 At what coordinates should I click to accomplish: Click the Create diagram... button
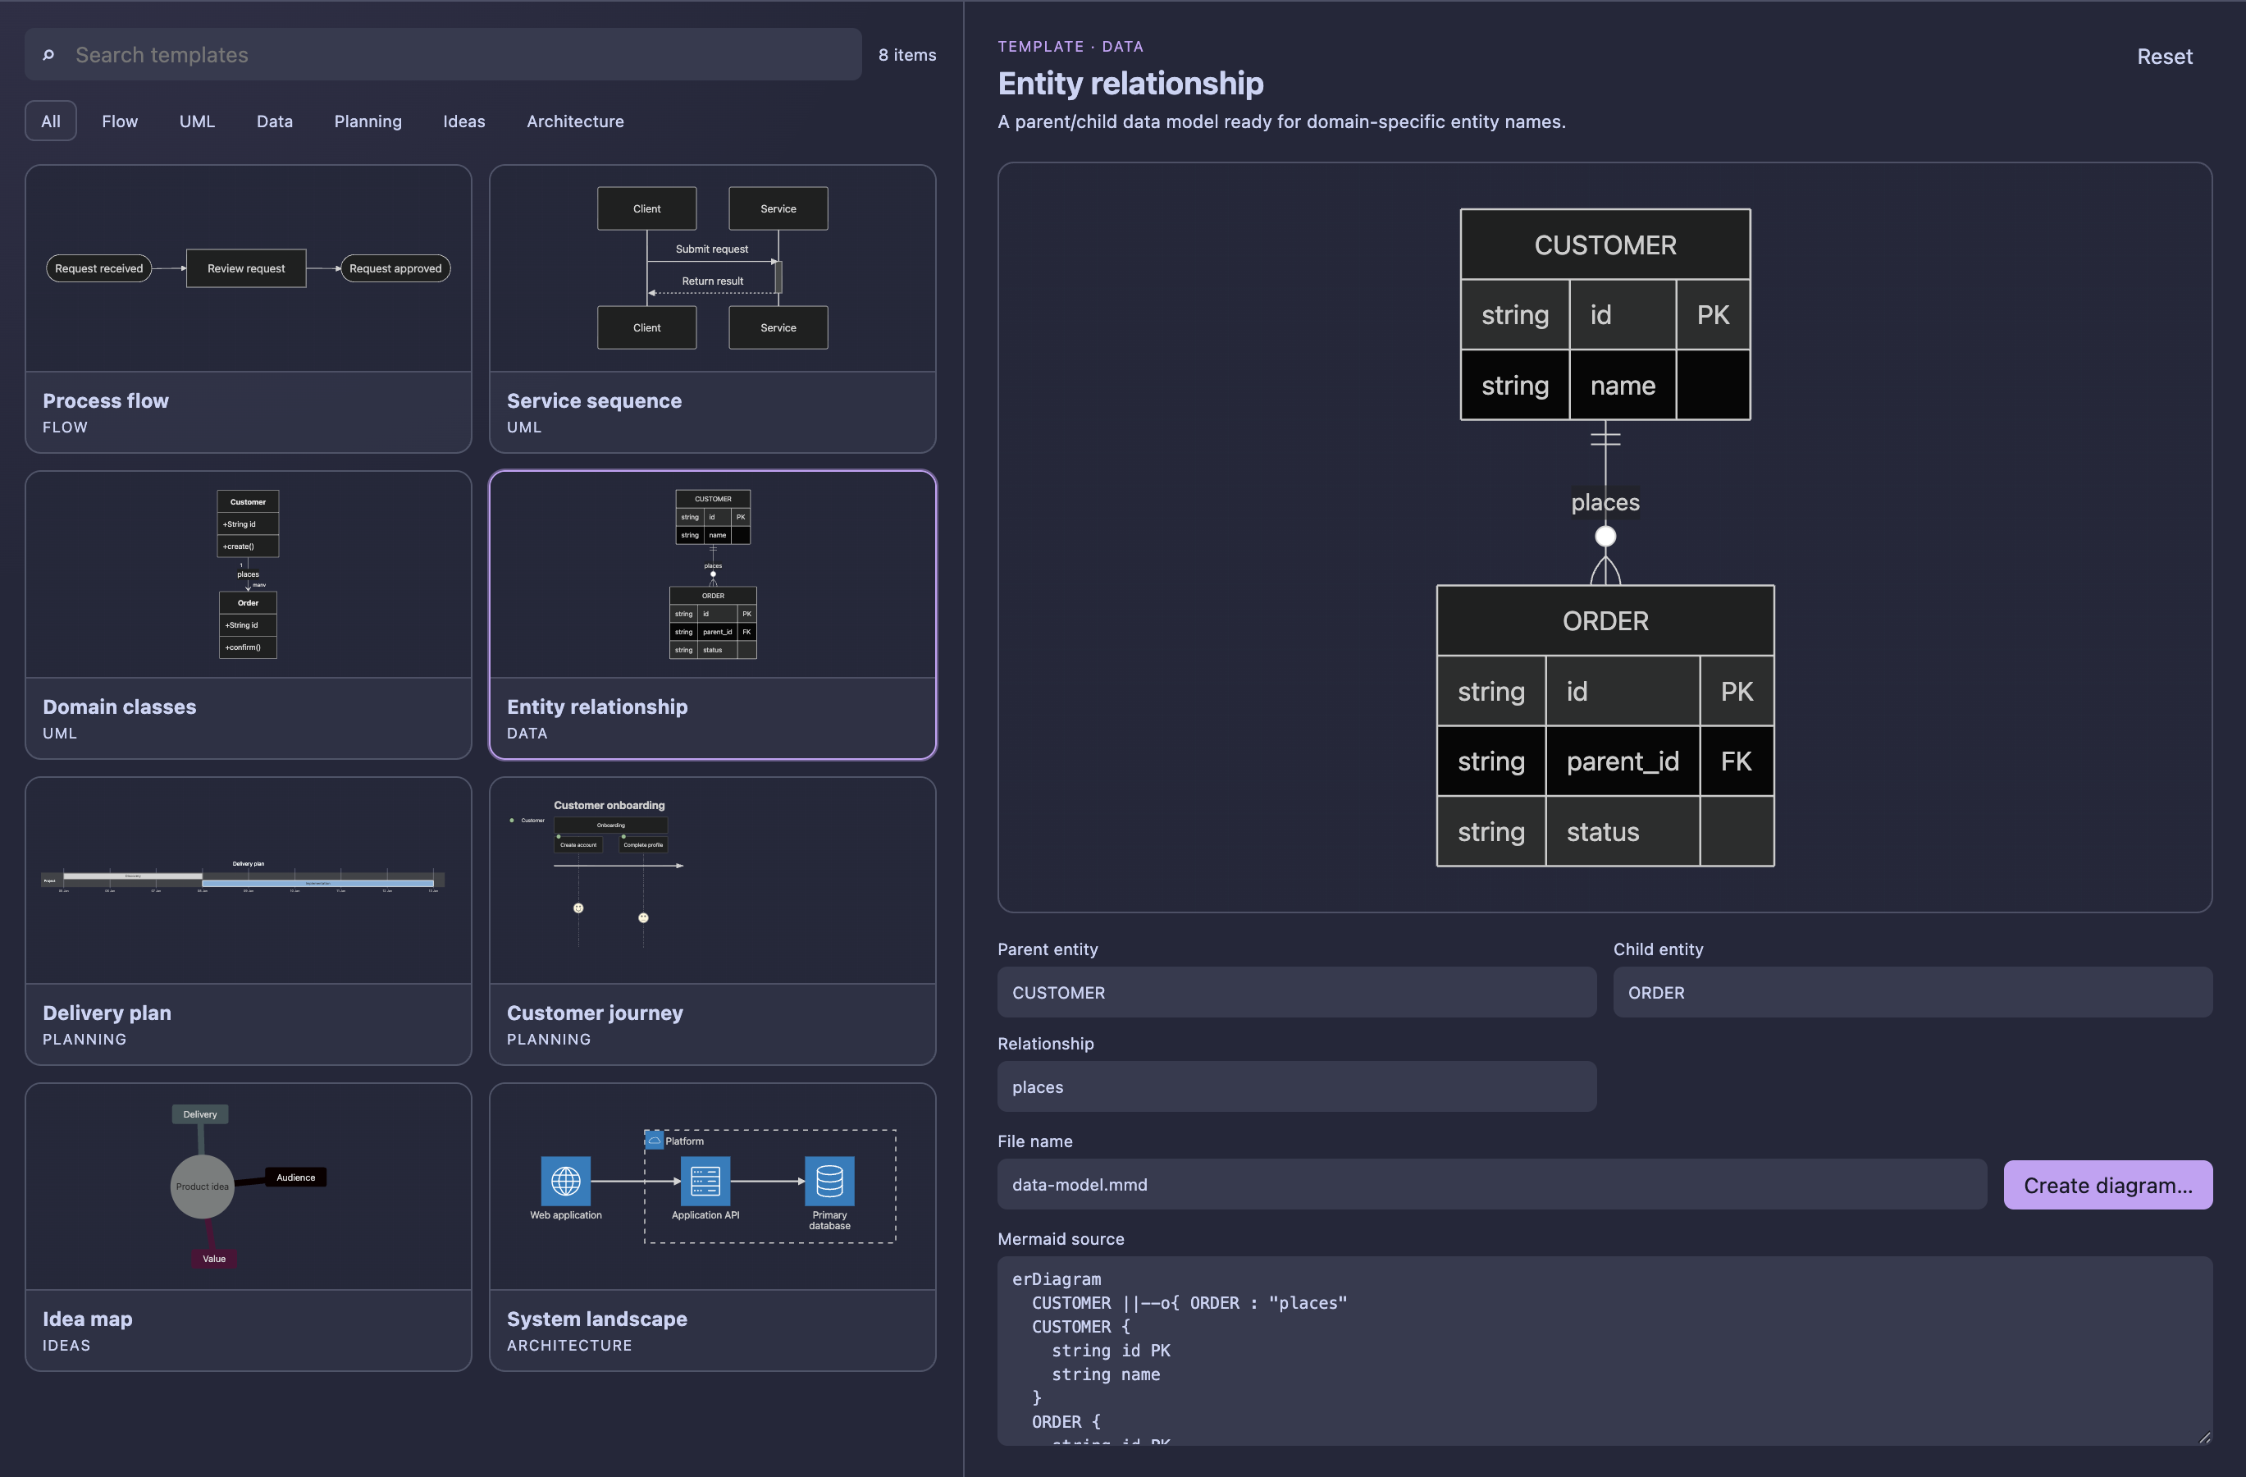click(x=2107, y=1184)
